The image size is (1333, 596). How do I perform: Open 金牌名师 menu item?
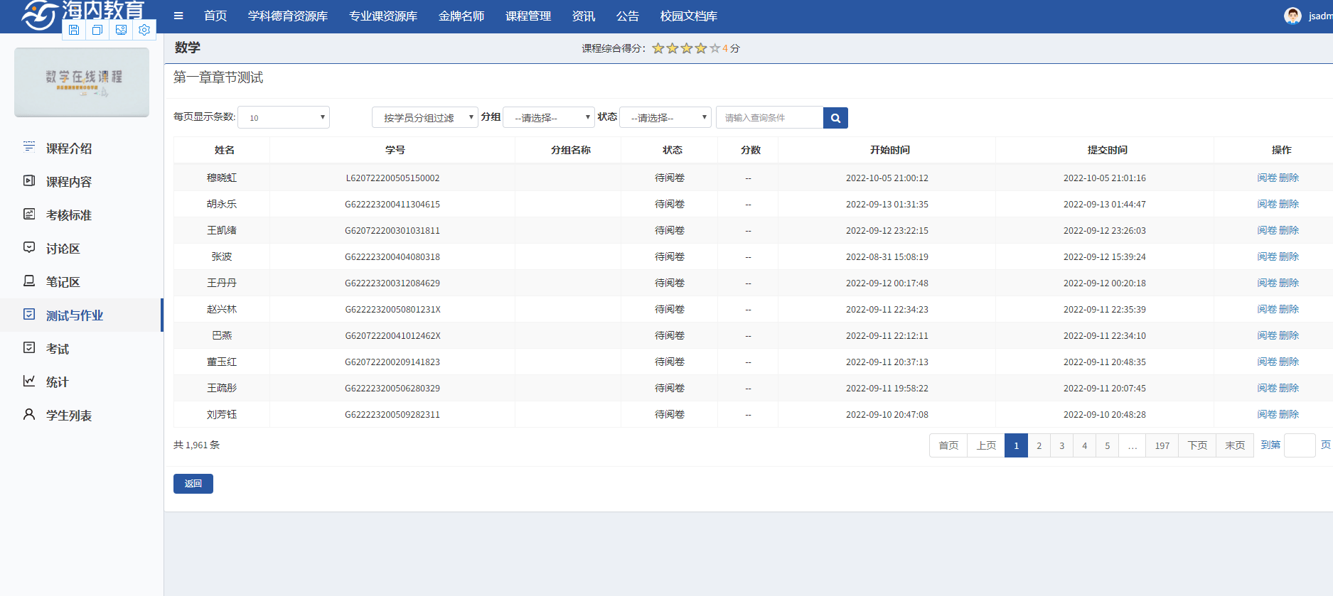click(x=461, y=16)
